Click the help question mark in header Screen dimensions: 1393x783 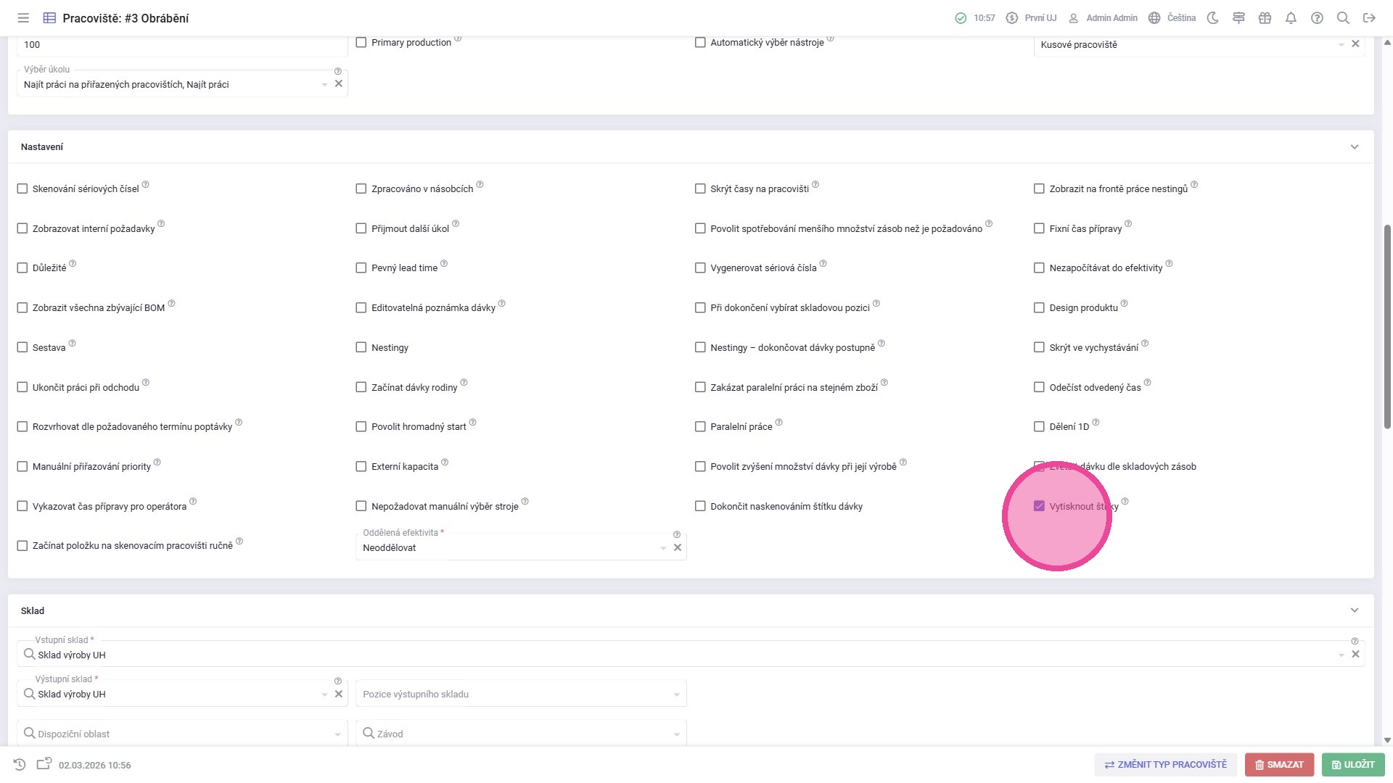tap(1317, 18)
